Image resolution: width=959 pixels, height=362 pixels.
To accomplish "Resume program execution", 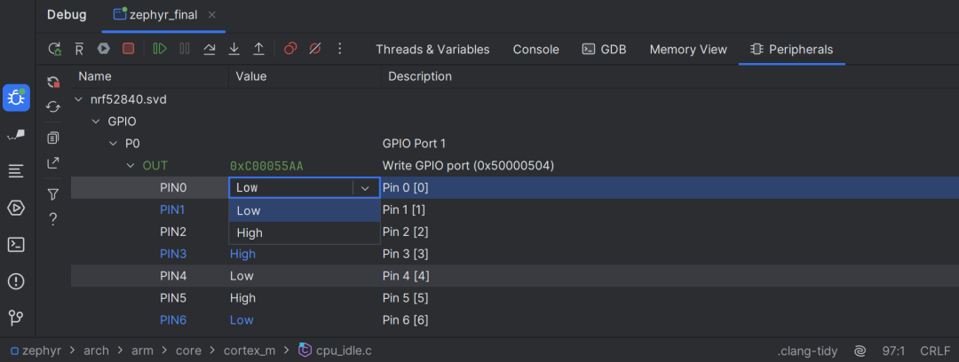I will [x=160, y=49].
